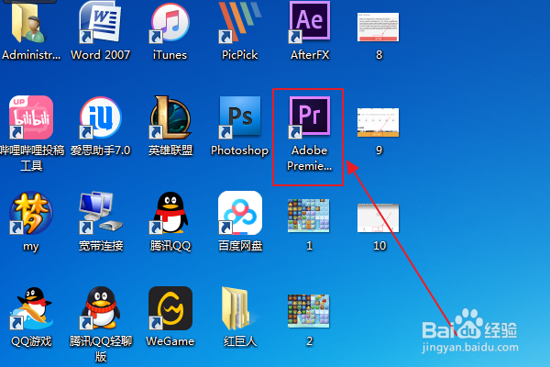550x367 pixels.
Task: Select the image file named 9
Action: click(378, 123)
